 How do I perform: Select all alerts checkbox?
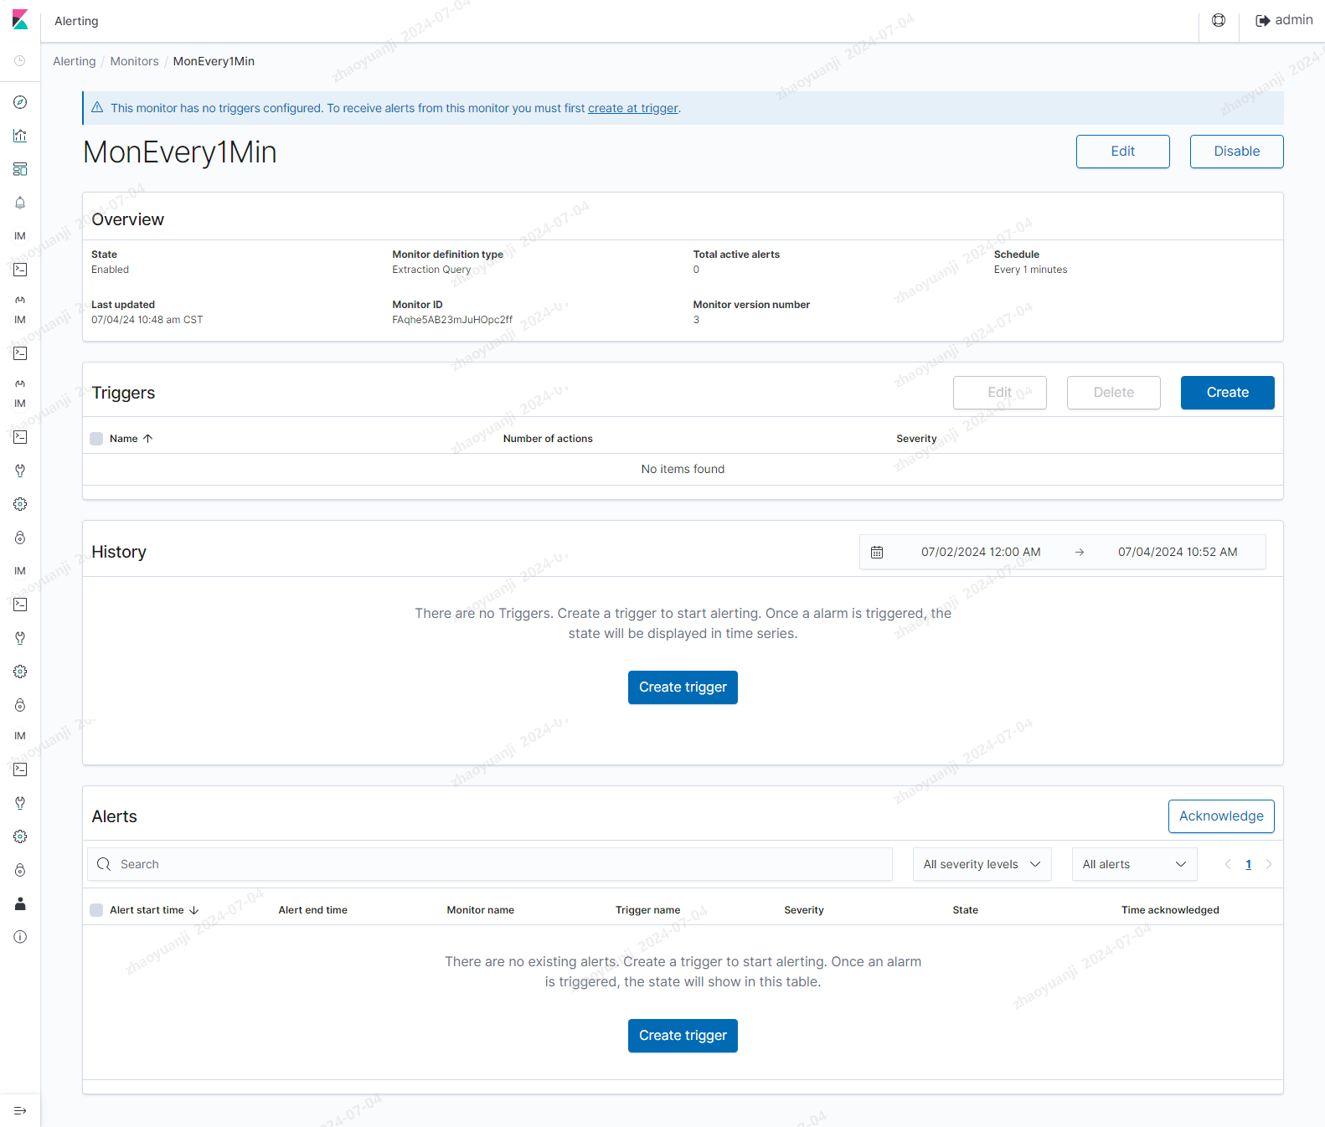click(96, 910)
